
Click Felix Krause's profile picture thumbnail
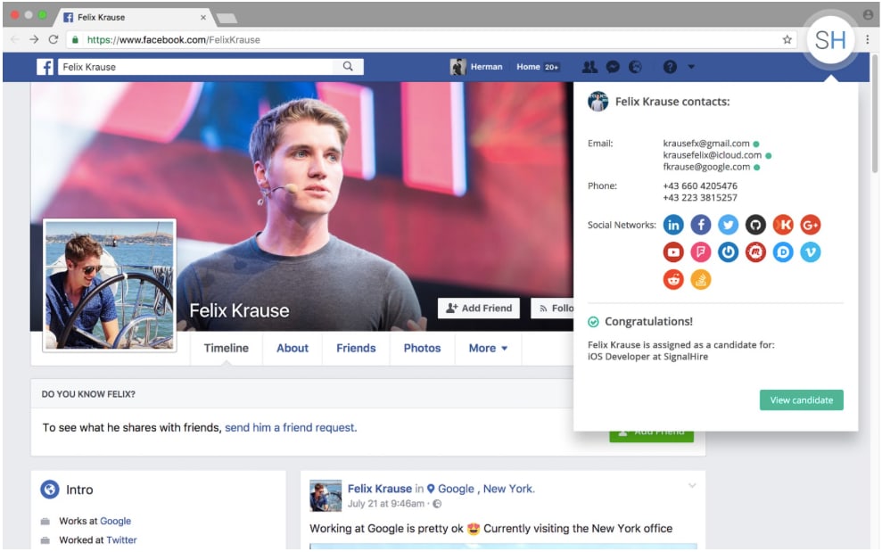110,285
